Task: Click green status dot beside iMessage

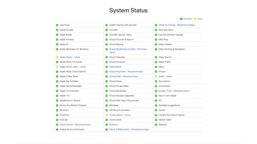Action: click(106, 105)
